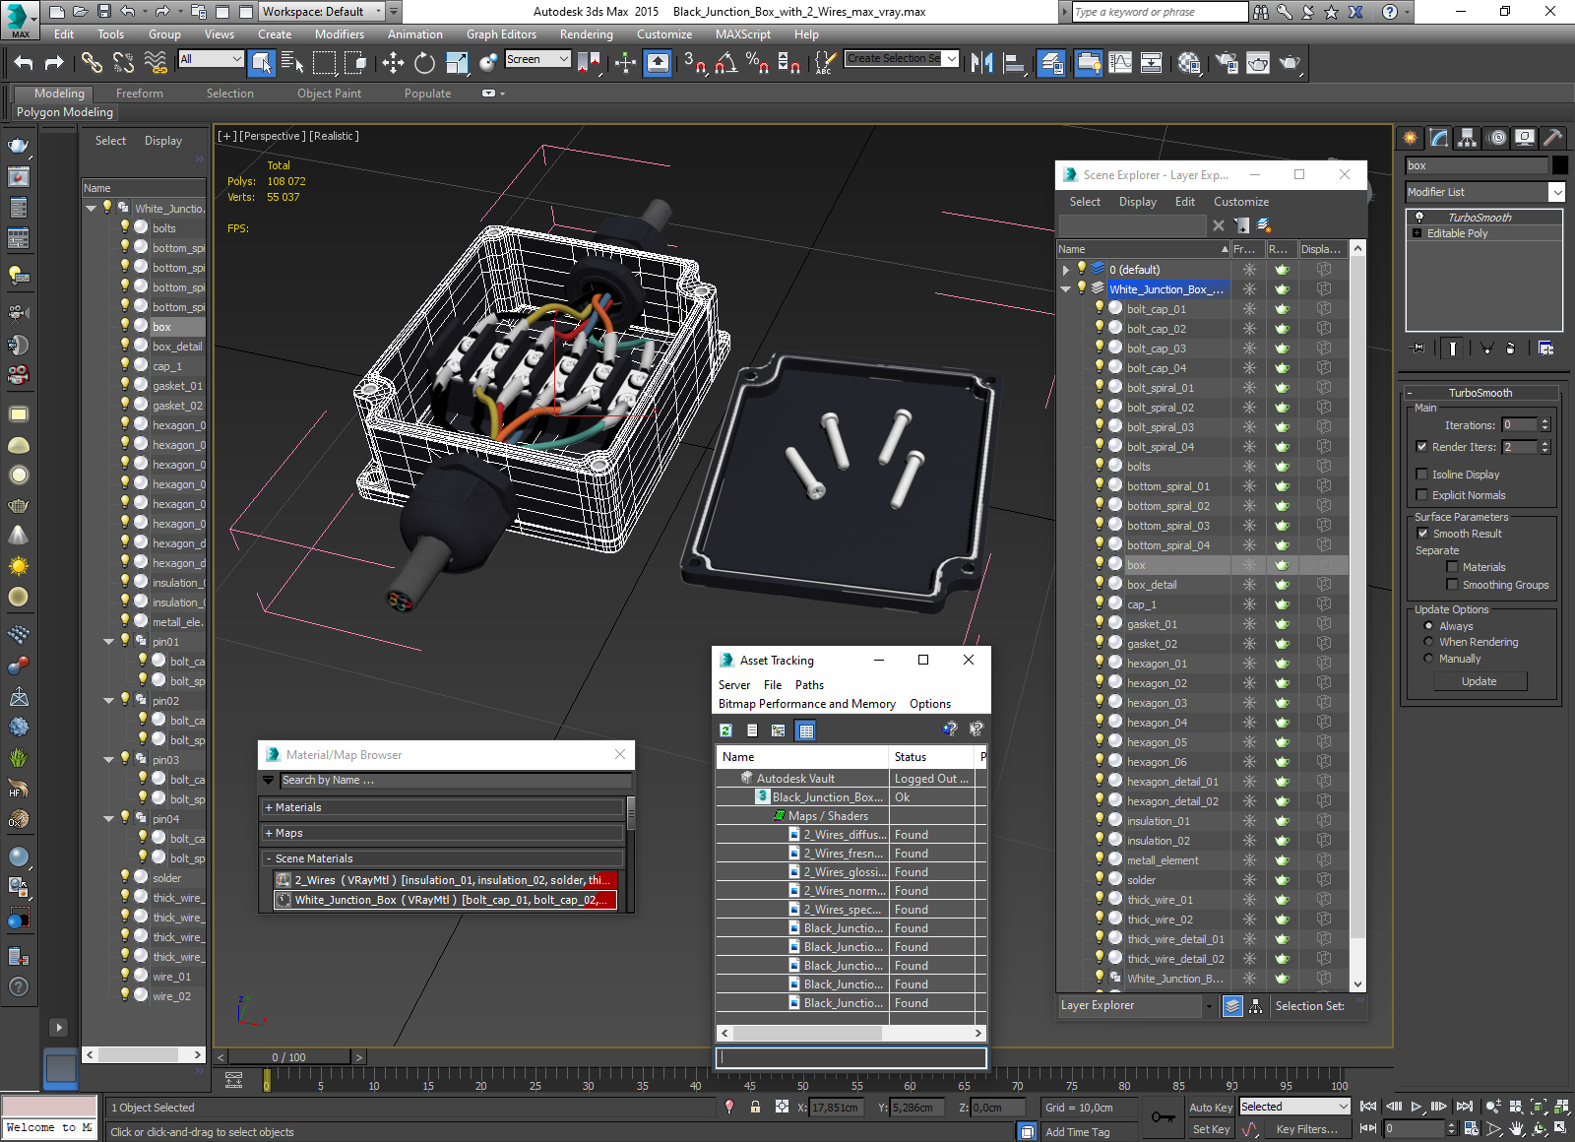Select the Select and Link tool
Screen dimensions: 1575x1142
click(92, 63)
